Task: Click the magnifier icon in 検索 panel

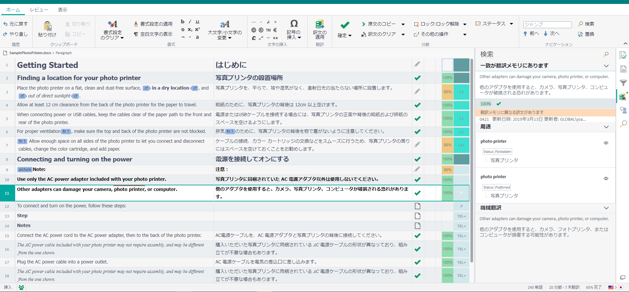Action: click(x=606, y=54)
